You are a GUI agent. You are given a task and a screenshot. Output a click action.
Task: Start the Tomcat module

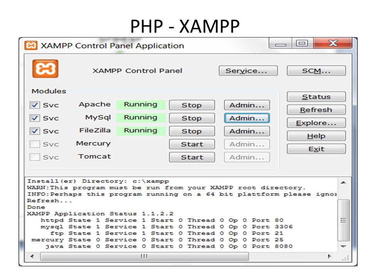point(192,157)
